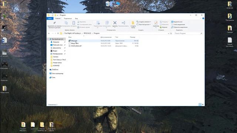Open the Open command dropdown in ribbon

tap(168, 22)
